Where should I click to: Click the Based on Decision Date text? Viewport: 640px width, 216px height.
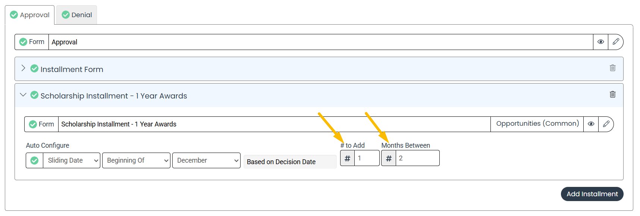click(281, 162)
